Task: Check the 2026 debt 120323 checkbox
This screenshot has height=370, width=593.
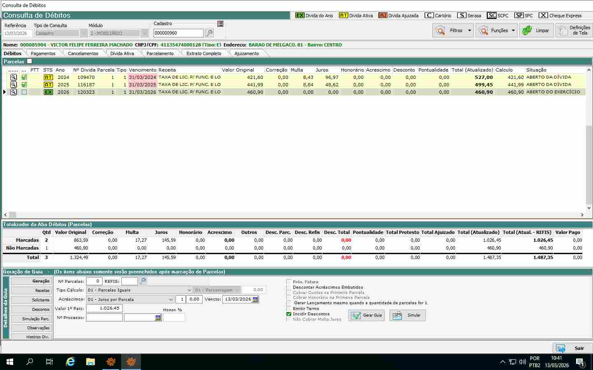Action: (x=24, y=92)
